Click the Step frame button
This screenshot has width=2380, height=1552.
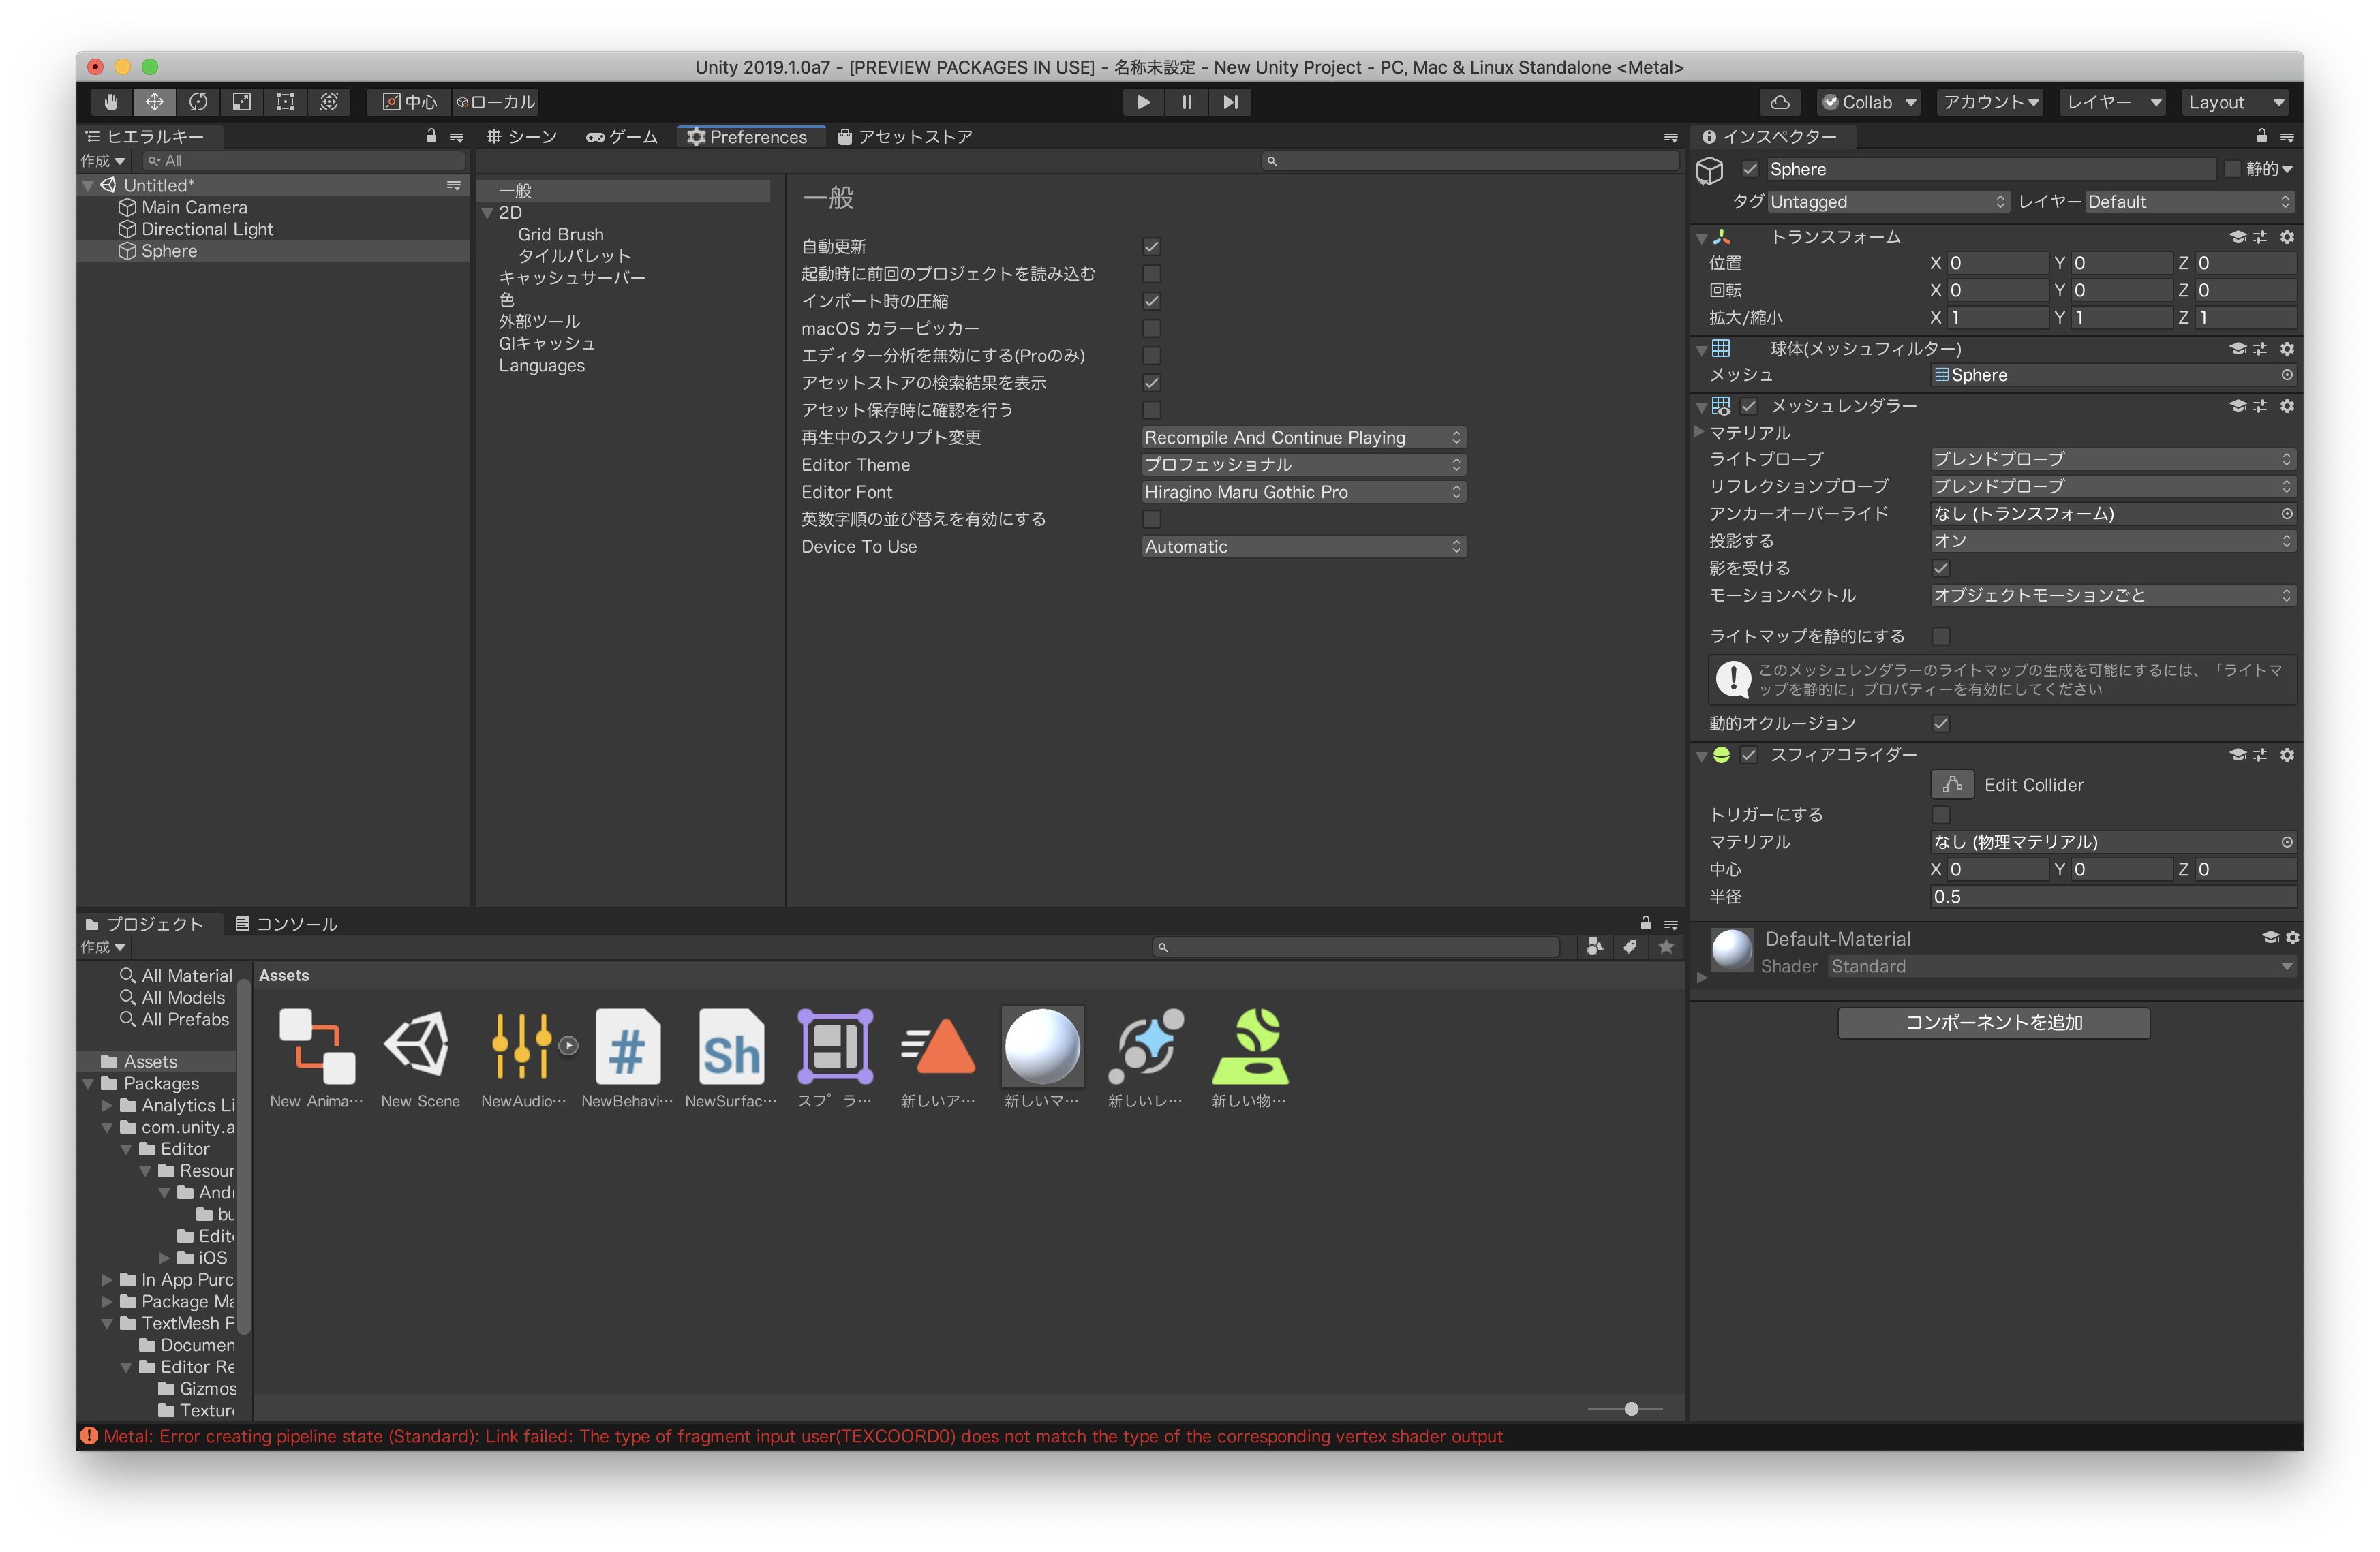tap(1230, 102)
